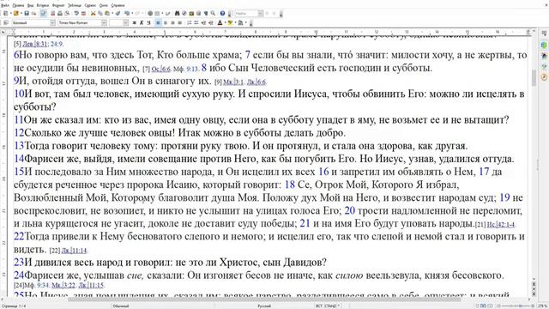
Task: Toggle bold formatting button
Action: pyautogui.click(x=135, y=23)
